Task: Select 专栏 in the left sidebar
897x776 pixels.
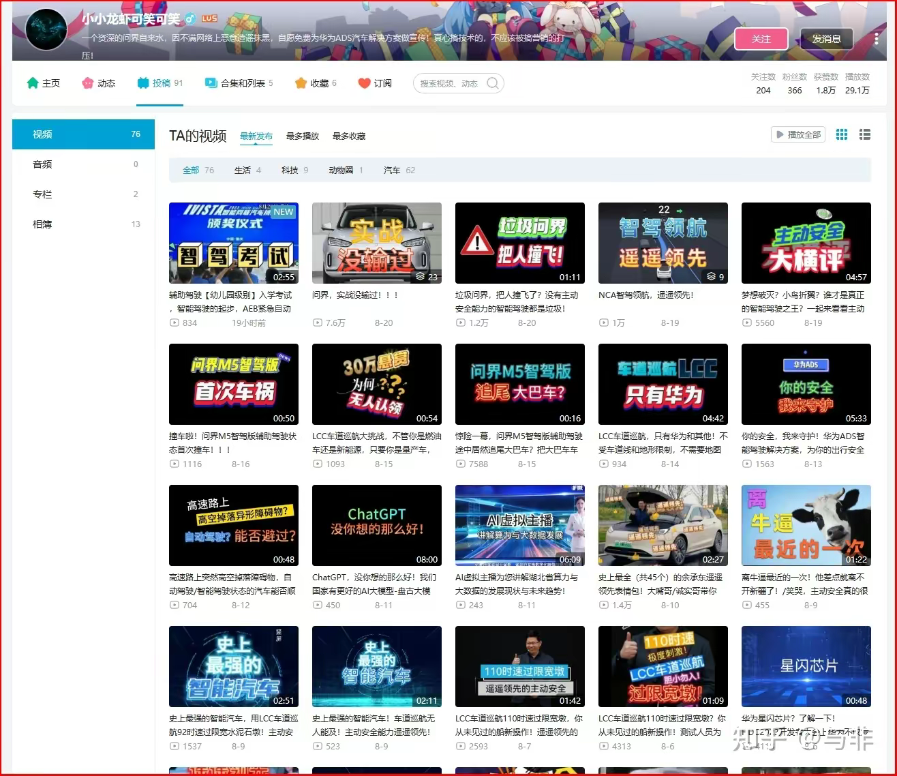Action: (x=83, y=194)
